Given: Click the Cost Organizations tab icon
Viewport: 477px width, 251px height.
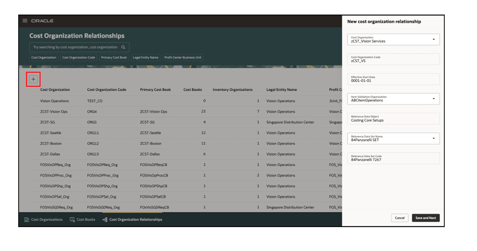Looking at the screenshot, I should click(x=27, y=219).
